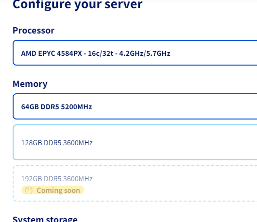Screen dimensions: 257x222
Task: Click the 4.2GHz/5.7GHz frequency text
Action: [145, 53]
